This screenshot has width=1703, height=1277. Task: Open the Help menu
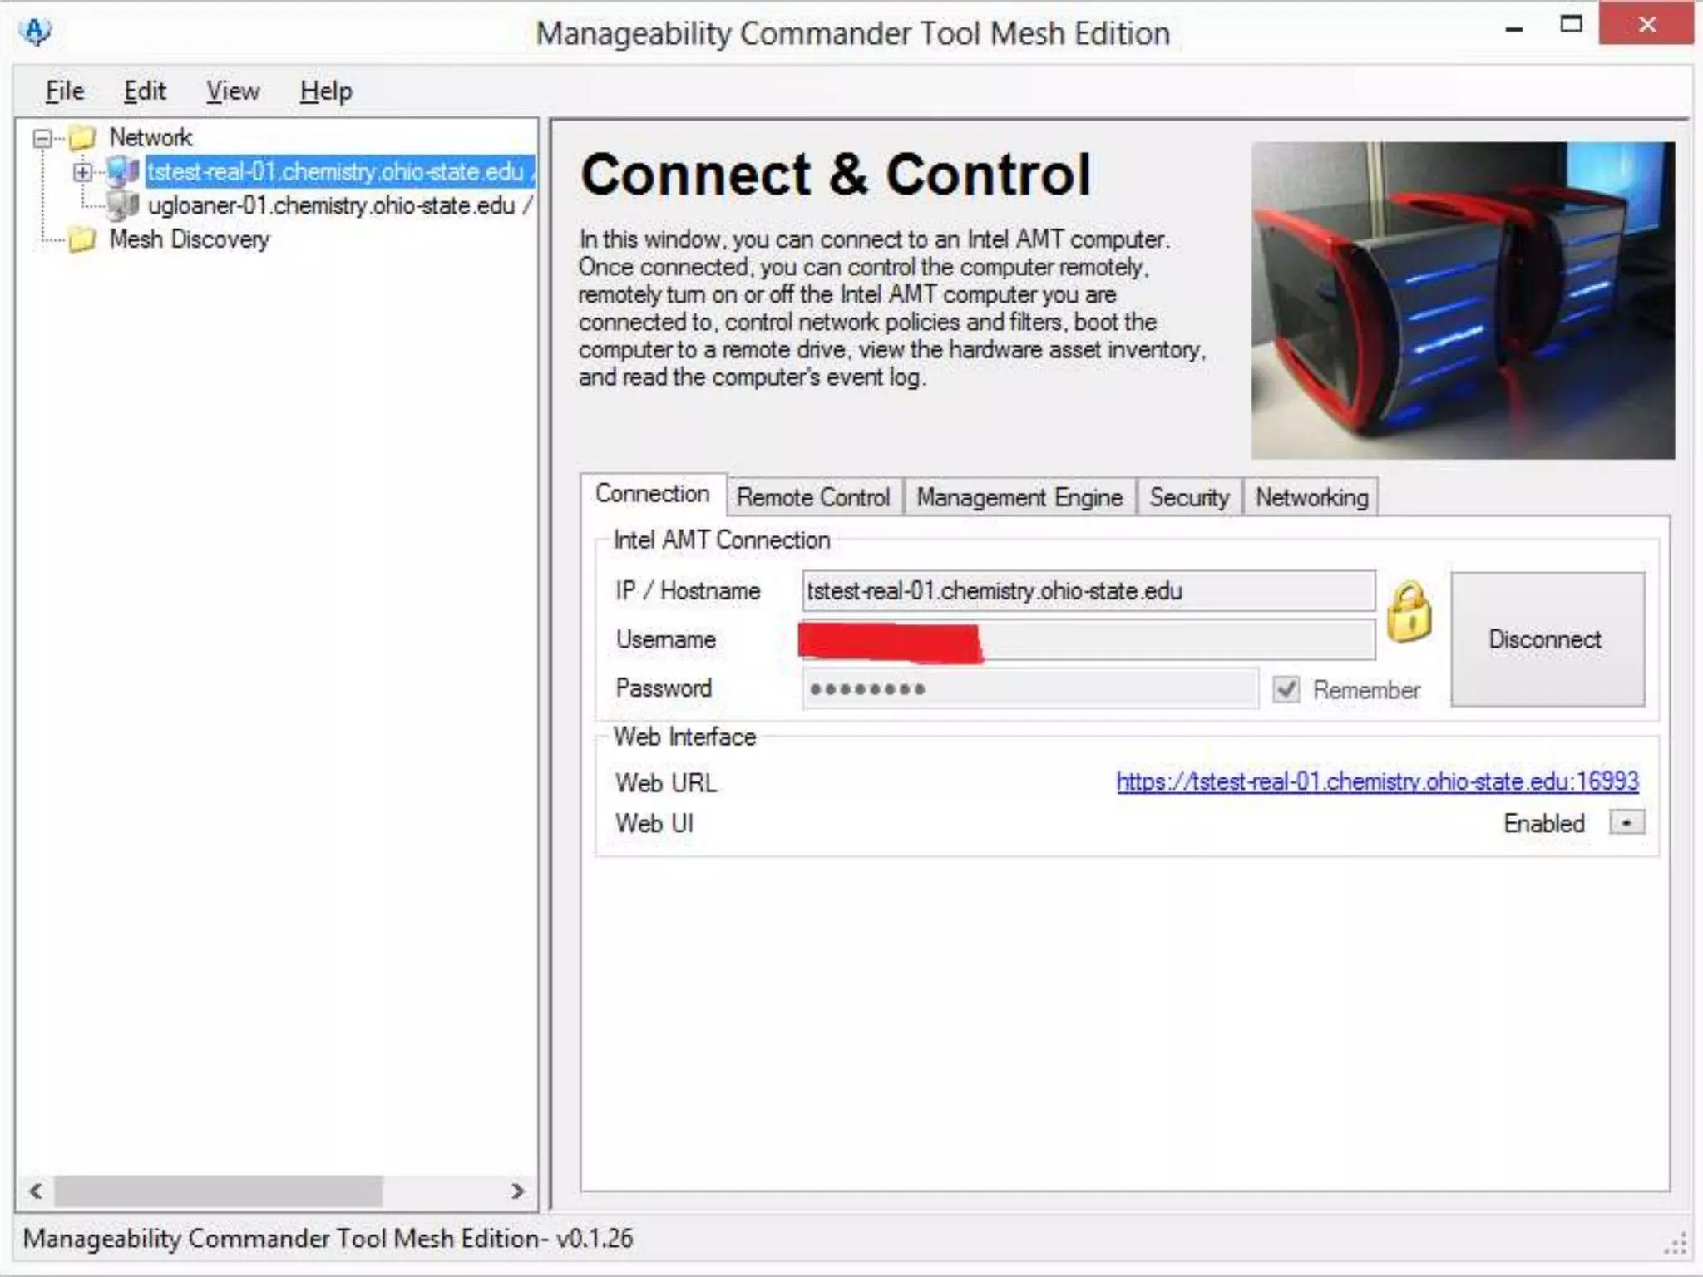(x=326, y=91)
